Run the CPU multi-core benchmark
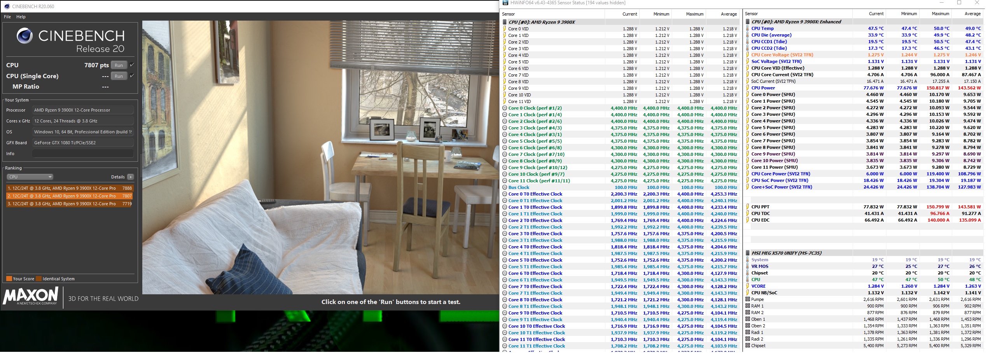The image size is (986, 353). pos(119,65)
